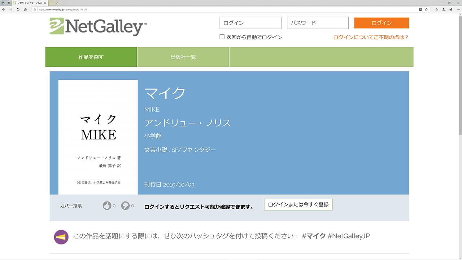Open the 出版社一覧 menu tab

point(183,57)
